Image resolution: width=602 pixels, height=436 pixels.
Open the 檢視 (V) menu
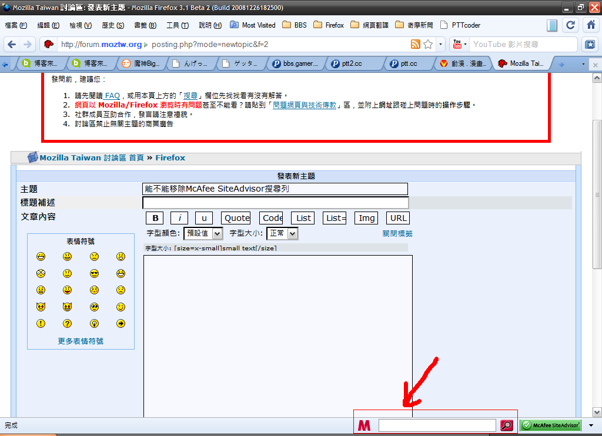click(x=81, y=25)
